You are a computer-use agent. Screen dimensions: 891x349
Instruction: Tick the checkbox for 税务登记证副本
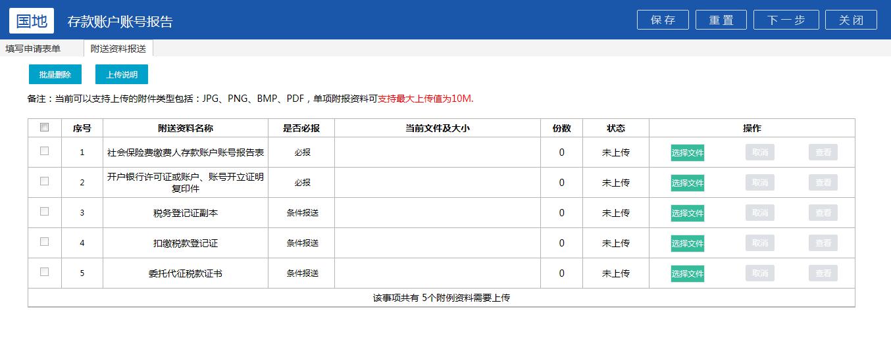click(x=44, y=211)
